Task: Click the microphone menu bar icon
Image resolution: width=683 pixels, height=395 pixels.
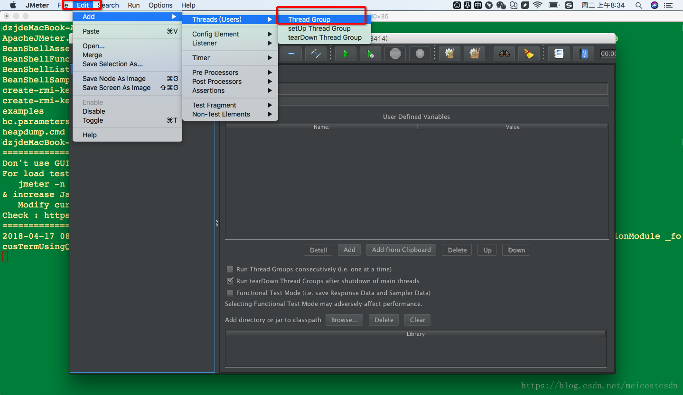Action: [x=468, y=5]
